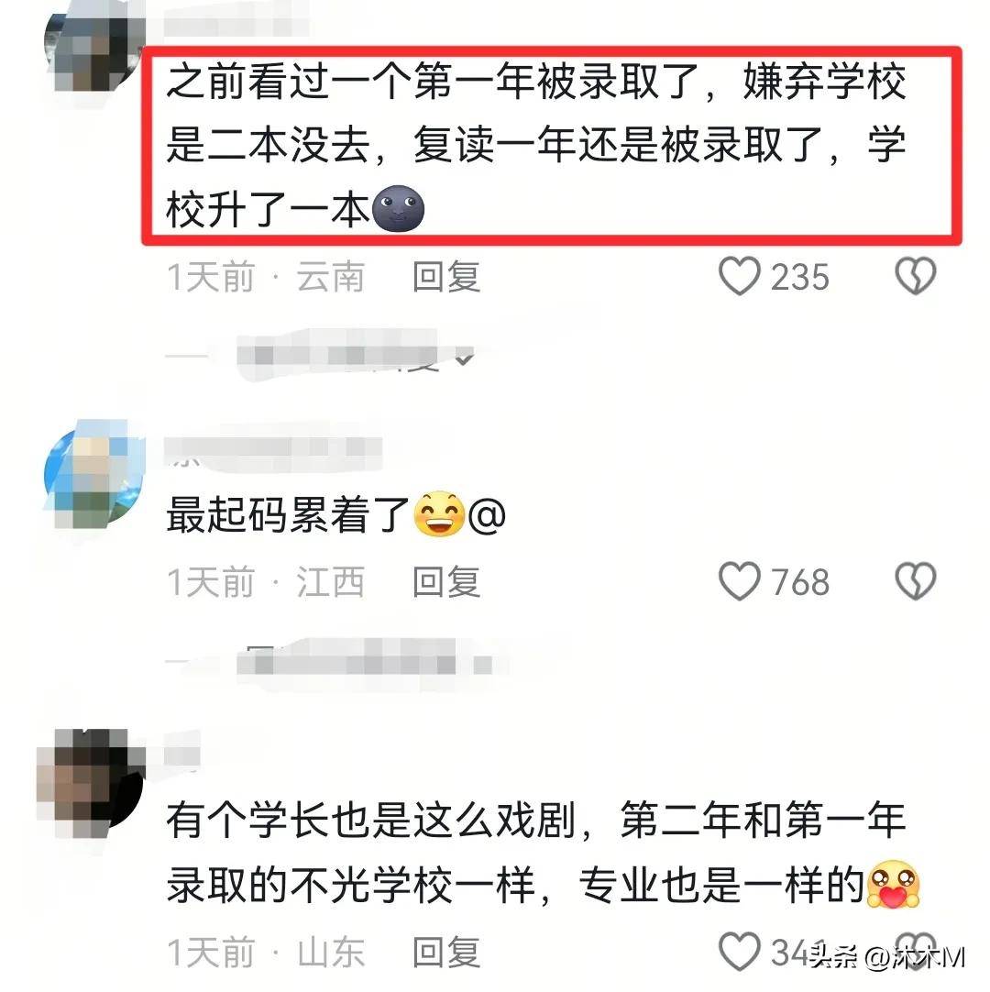Reply to the Yunnan comment via 回复
990x992 pixels.
point(446,277)
